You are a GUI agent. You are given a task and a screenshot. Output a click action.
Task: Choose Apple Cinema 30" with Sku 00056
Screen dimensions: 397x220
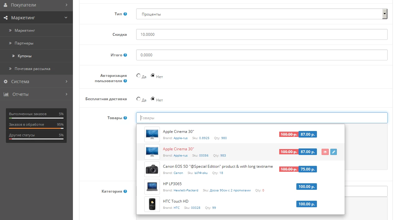[x=241, y=152]
